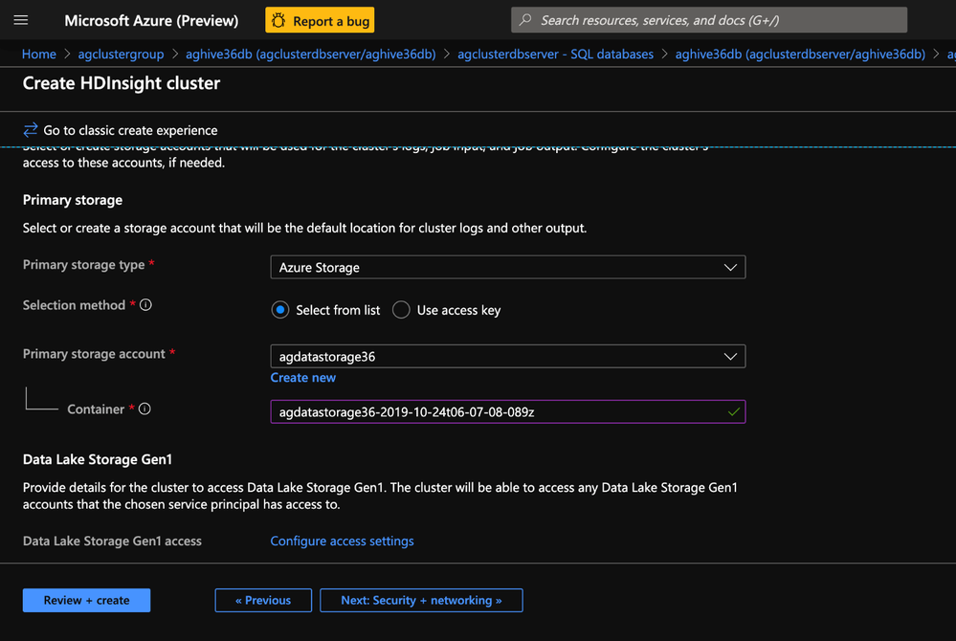Open Primary storage account dropdown
Image resolution: width=956 pixels, height=641 pixels.
click(508, 357)
